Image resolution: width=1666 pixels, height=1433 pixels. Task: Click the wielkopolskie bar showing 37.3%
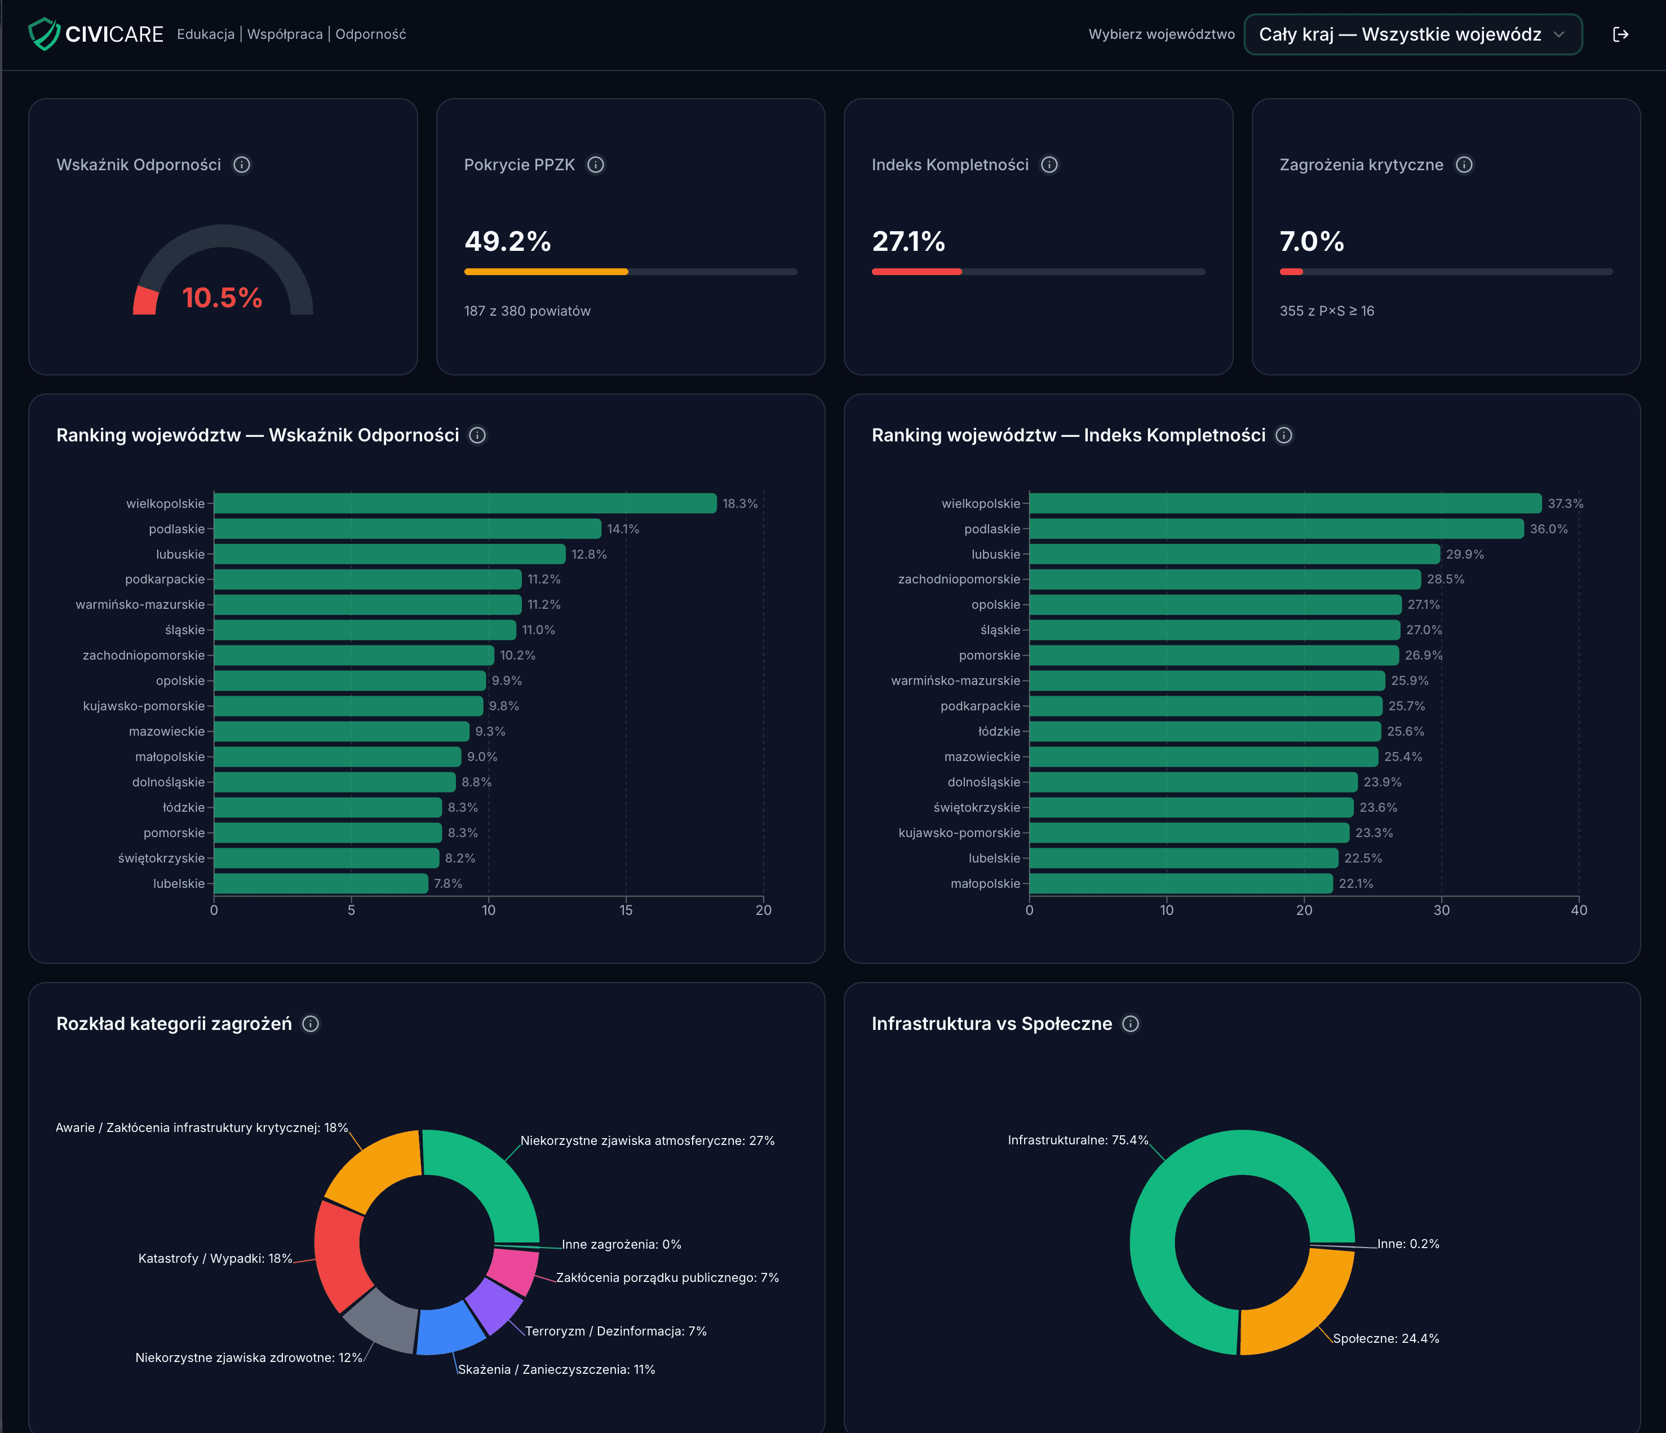[1286, 503]
